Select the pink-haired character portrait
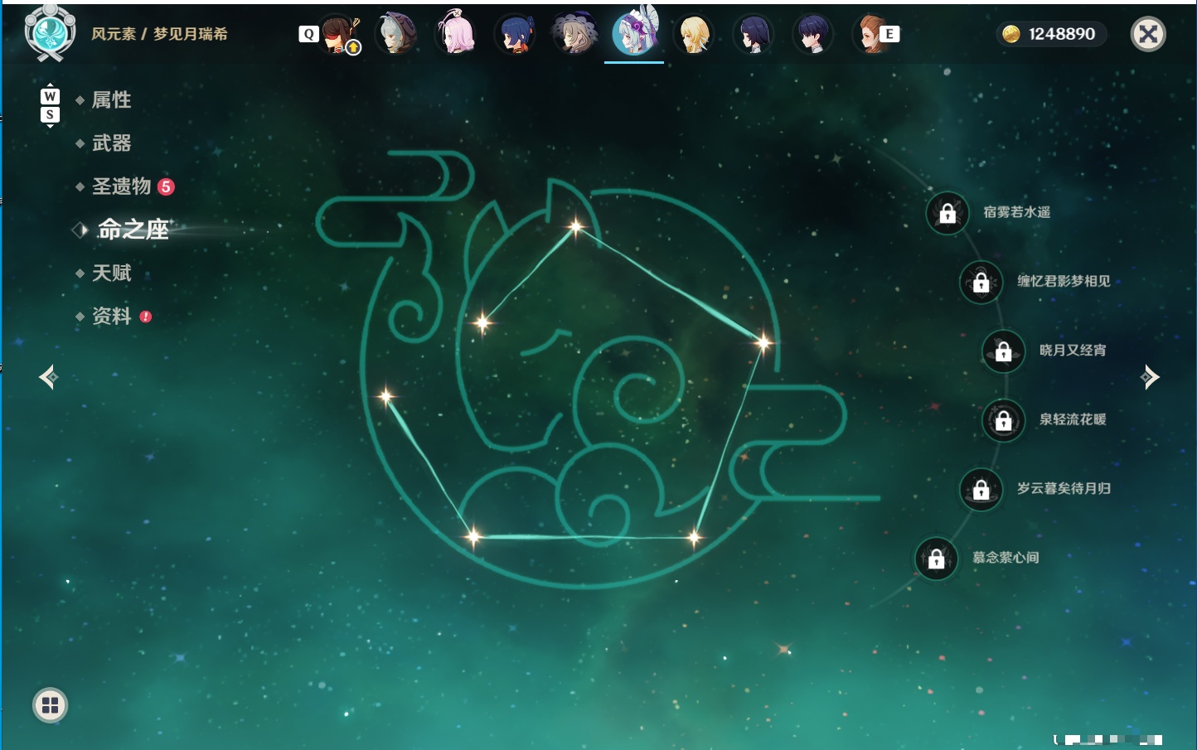 click(x=455, y=34)
